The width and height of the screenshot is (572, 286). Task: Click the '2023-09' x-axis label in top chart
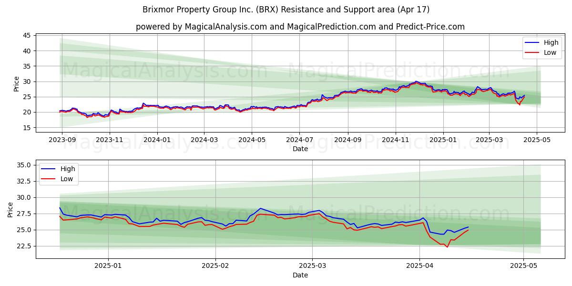point(62,140)
